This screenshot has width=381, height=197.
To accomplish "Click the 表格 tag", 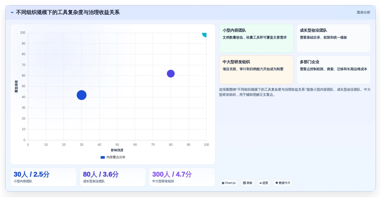I will [248, 183].
